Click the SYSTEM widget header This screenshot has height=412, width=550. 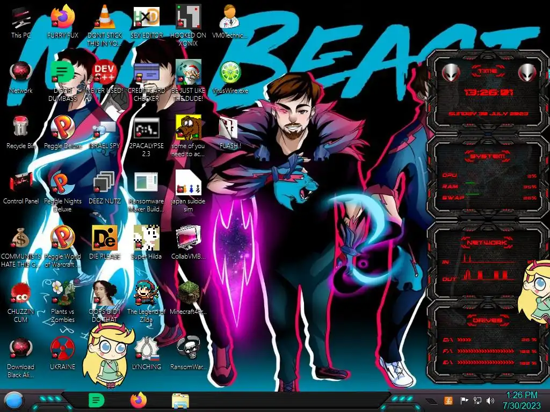488,156
